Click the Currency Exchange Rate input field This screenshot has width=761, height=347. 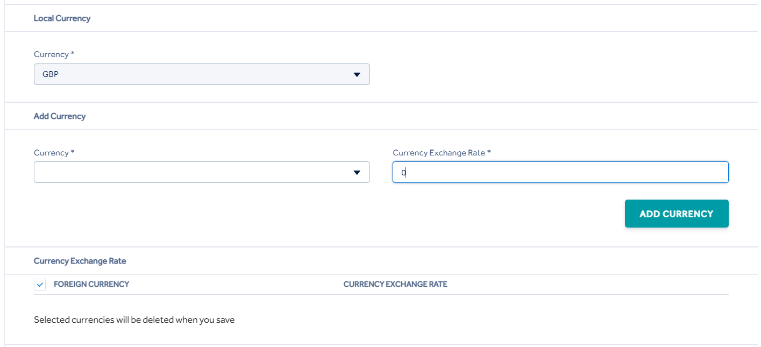click(x=560, y=172)
